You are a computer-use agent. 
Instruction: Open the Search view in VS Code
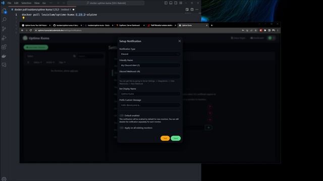(4, 20)
